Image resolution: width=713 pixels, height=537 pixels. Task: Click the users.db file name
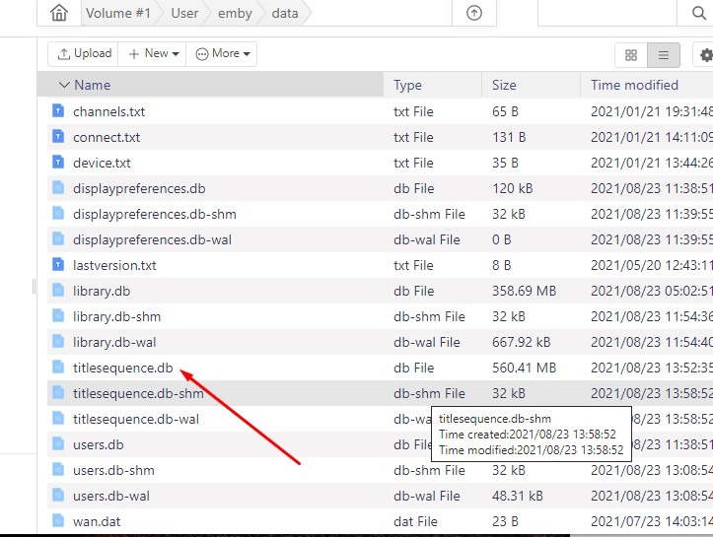coord(99,444)
